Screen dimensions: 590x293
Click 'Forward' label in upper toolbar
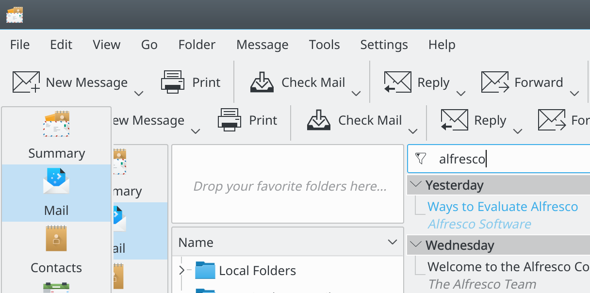click(539, 82)
